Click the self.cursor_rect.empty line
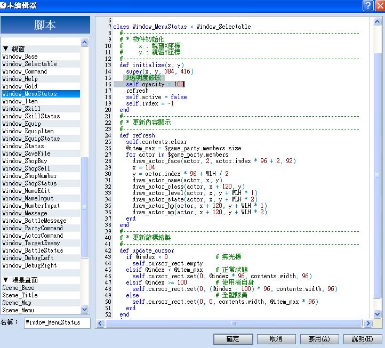Image resolution: width=385 pixels, height=348 pixels. click(167, 263)
